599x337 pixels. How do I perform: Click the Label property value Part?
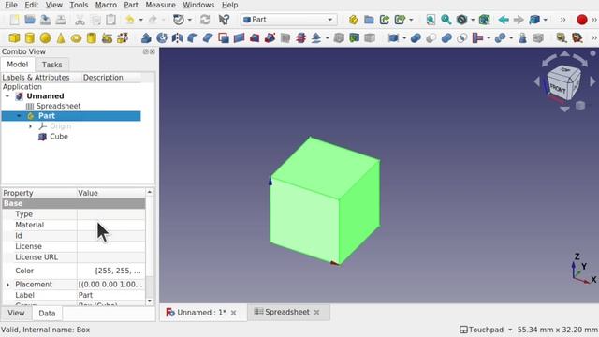pyautogui.click(x=111, y=295)
